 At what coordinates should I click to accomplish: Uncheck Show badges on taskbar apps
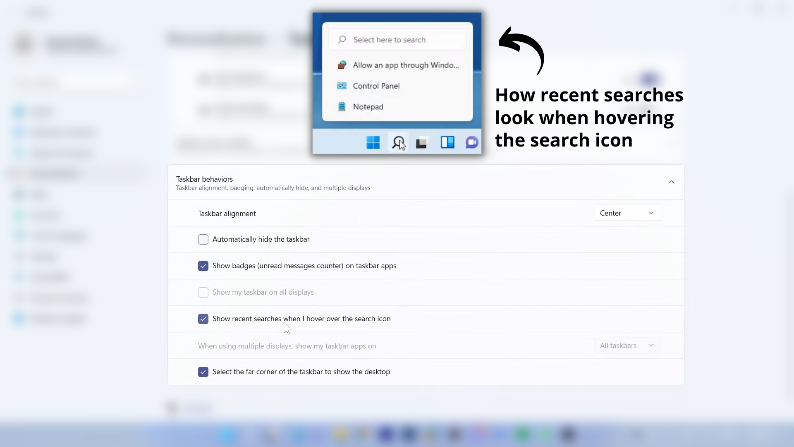click(203, 266)
